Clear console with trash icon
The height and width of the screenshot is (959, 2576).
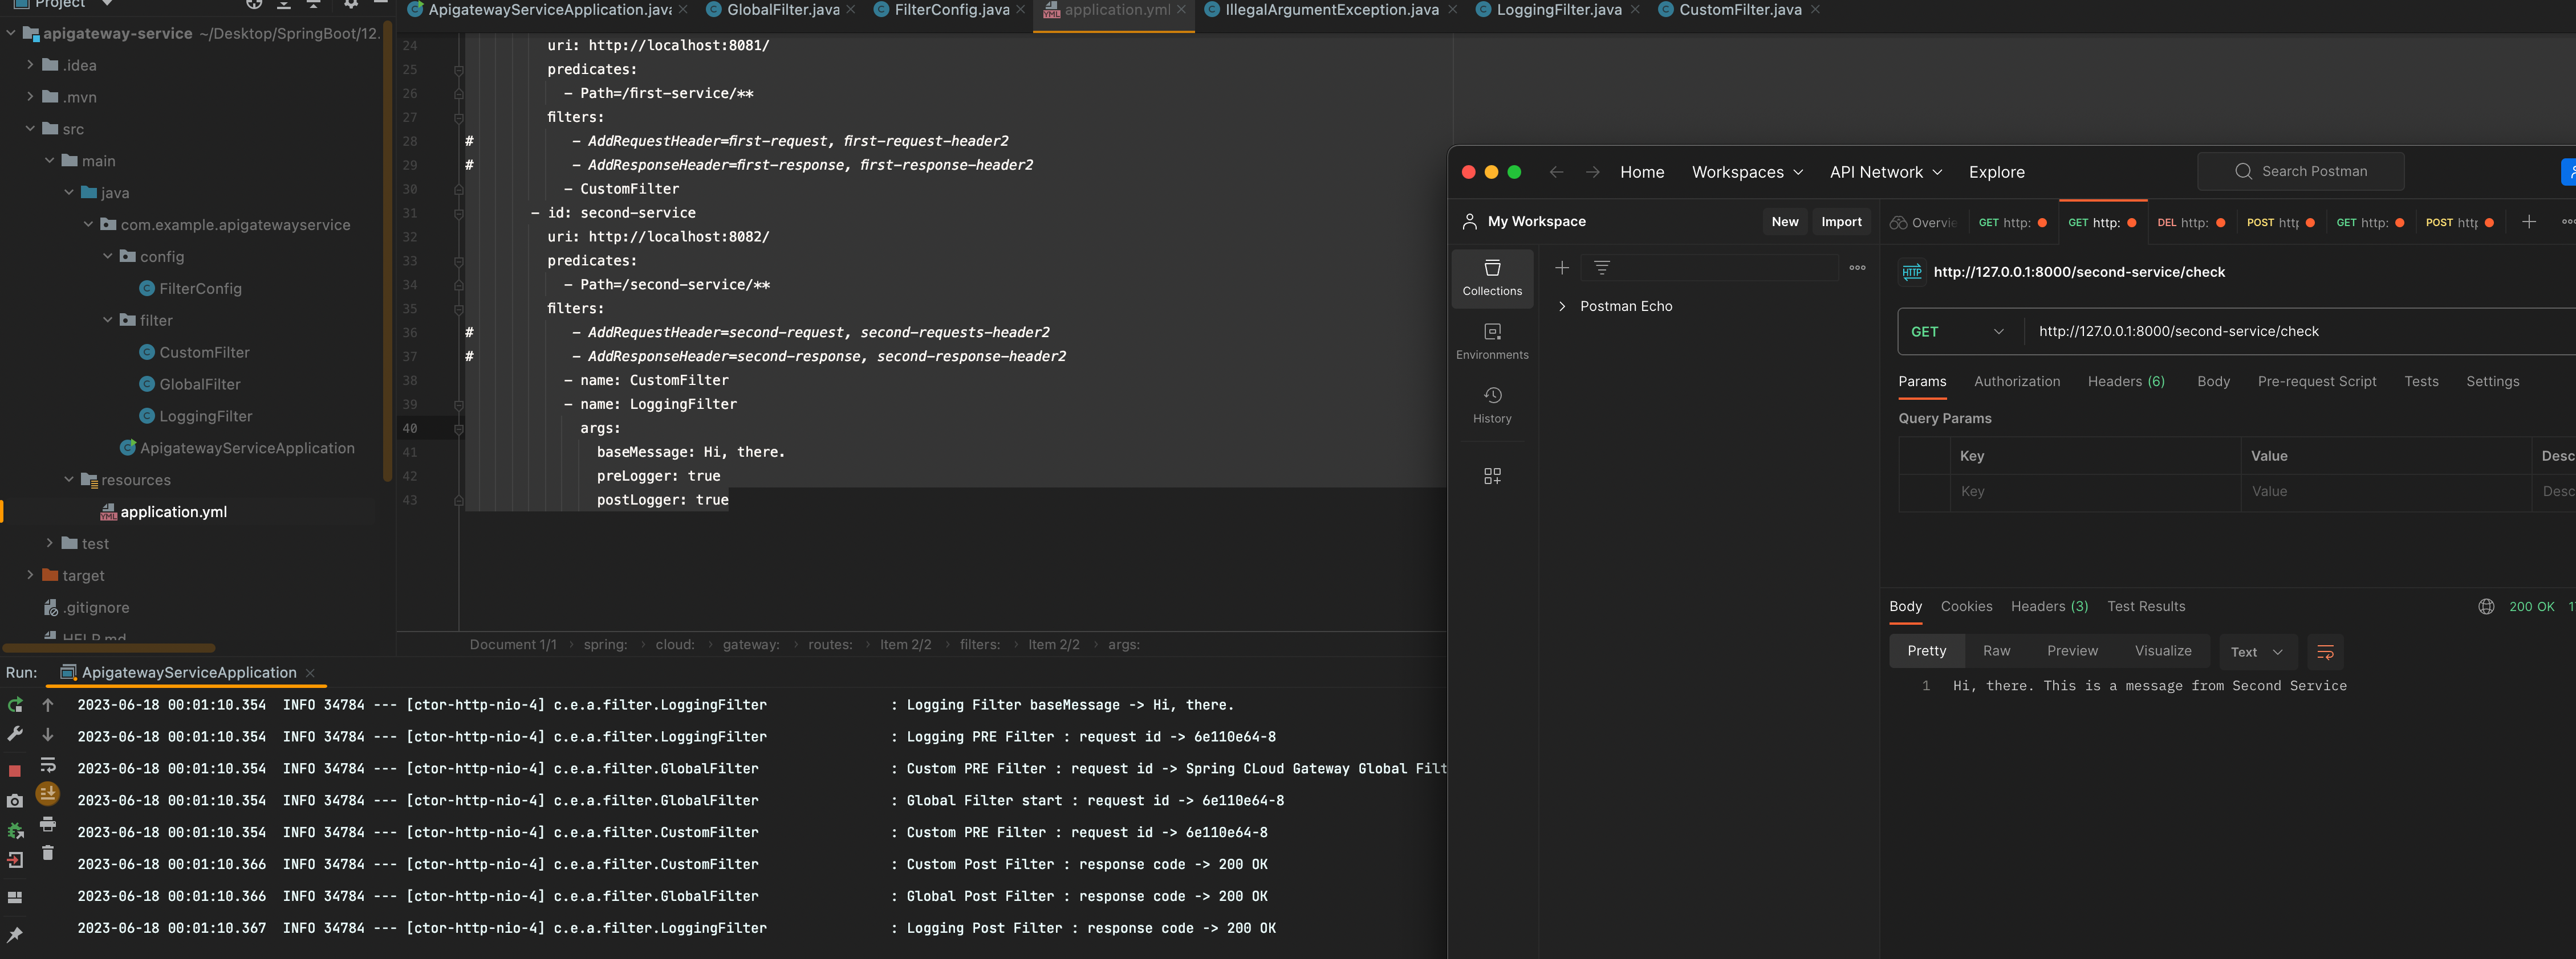point(48,853)
